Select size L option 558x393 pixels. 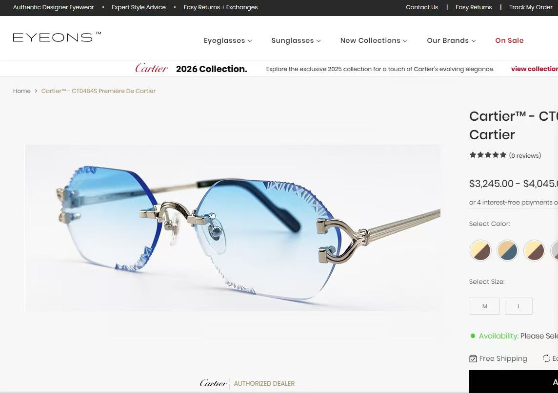coord(518,306)
